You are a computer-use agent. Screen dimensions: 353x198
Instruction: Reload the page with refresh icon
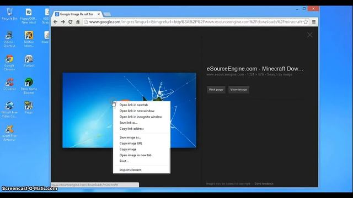pos(71,22)
